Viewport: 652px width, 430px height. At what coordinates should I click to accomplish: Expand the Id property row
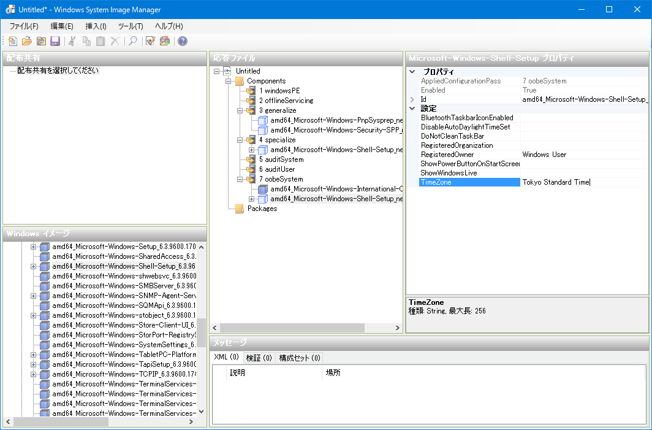(412, 99)
